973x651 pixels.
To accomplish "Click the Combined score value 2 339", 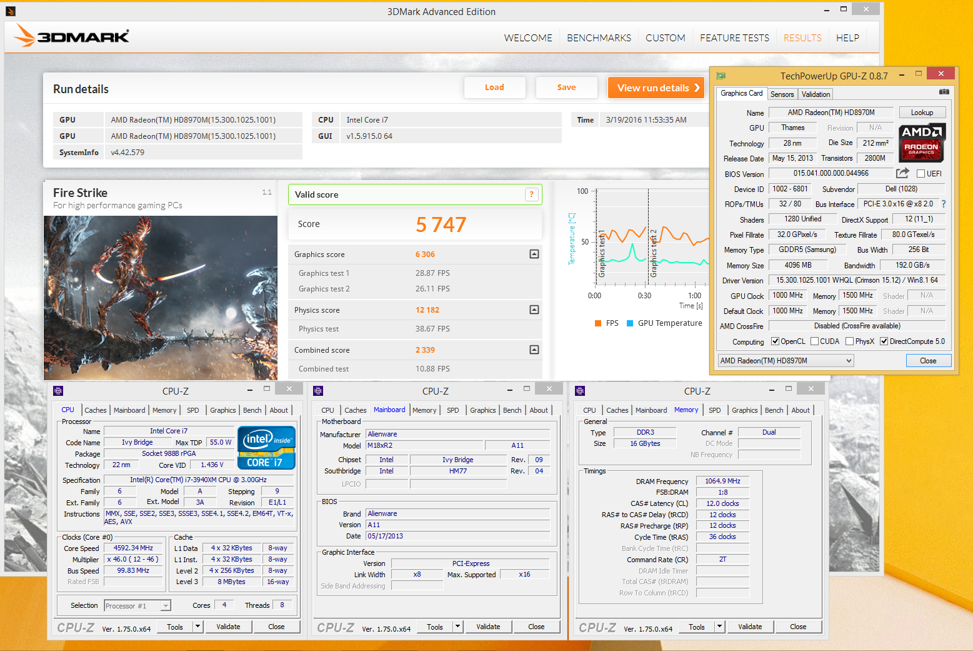I will coord(425,350).
